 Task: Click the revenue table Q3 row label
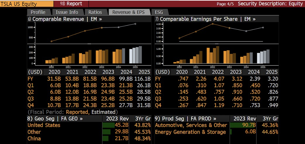pyautogui.click(x=31, y=99)
